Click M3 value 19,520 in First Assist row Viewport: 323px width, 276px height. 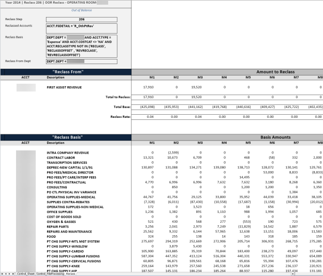(196, 87)
